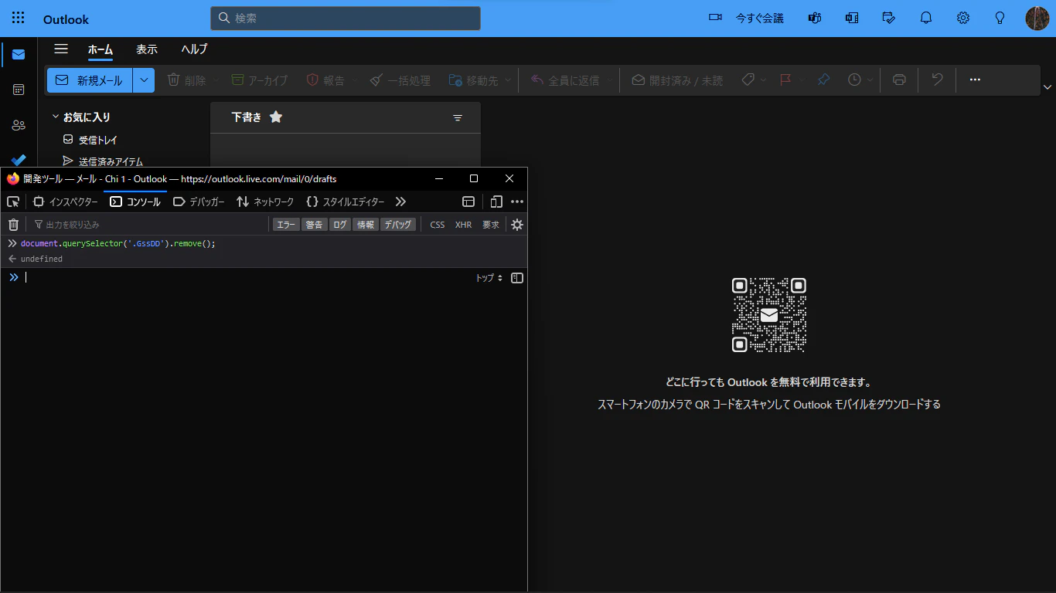Click the lightbulb tips icon

(x=1000, y=18)
